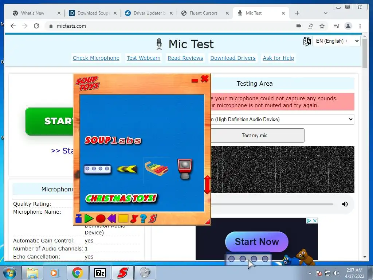
Task: Open File Explorer from the taskbar
Action: tap(32, 273)
